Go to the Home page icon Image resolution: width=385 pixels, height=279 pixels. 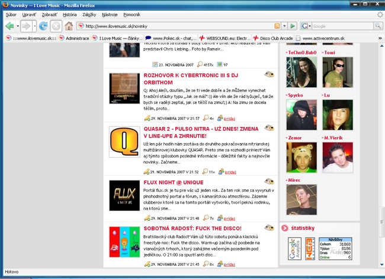[69, 26]
